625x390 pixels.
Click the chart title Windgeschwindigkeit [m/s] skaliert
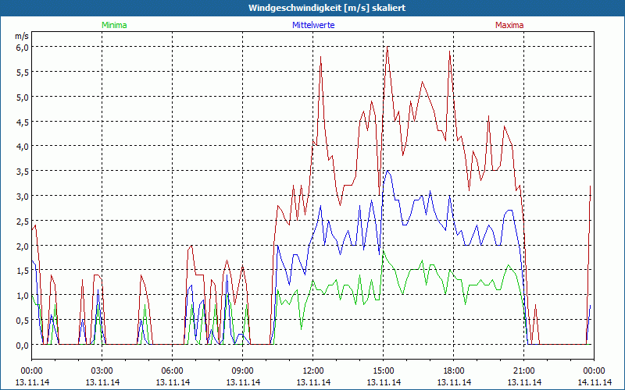click(x=327, y=8)
